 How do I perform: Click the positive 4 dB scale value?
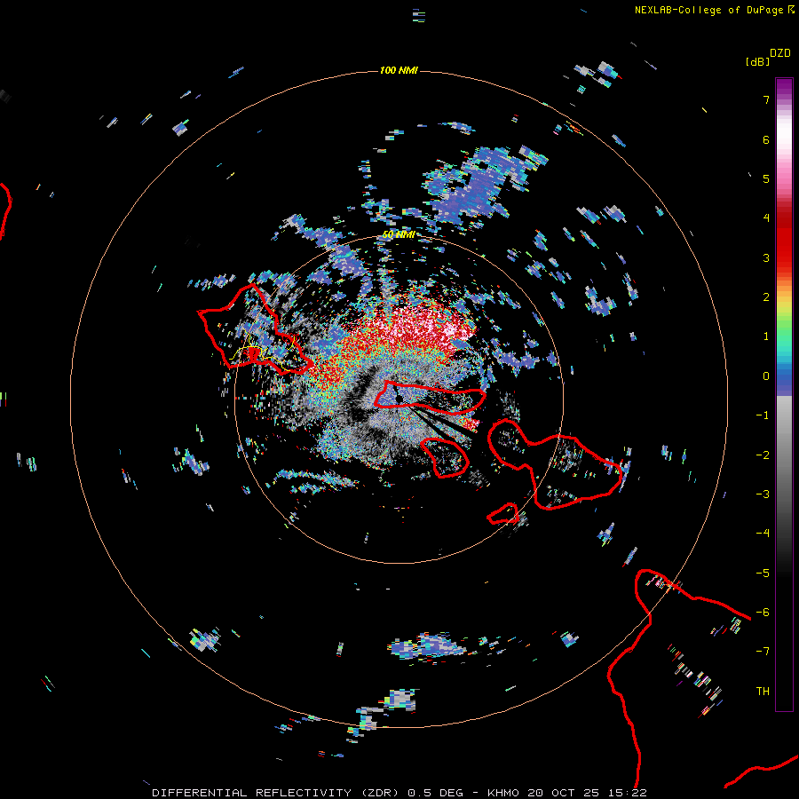point(766,218)
